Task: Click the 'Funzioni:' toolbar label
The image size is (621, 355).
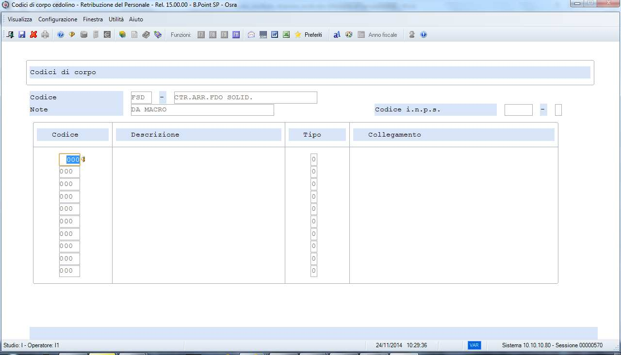Action: click(181, 35)
